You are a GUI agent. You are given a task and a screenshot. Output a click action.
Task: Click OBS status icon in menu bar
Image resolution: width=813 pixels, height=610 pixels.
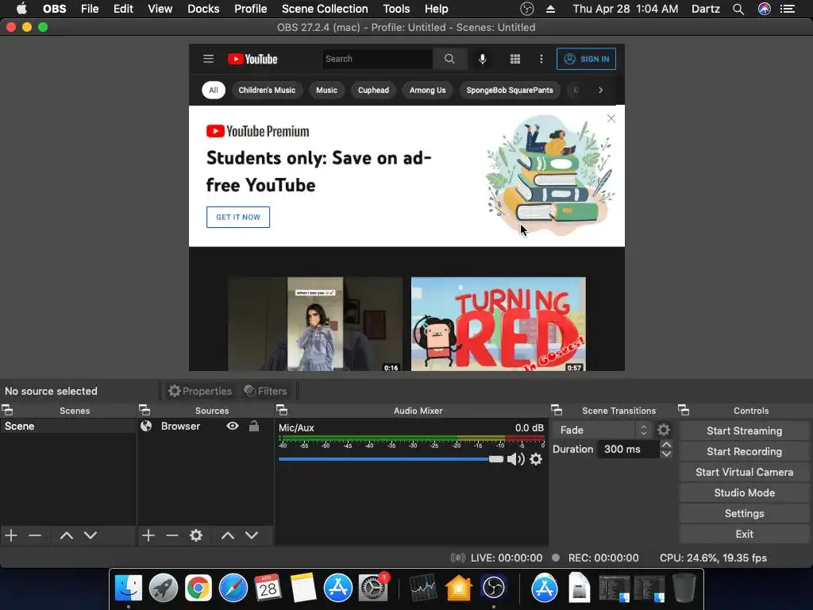coord(527,9)
